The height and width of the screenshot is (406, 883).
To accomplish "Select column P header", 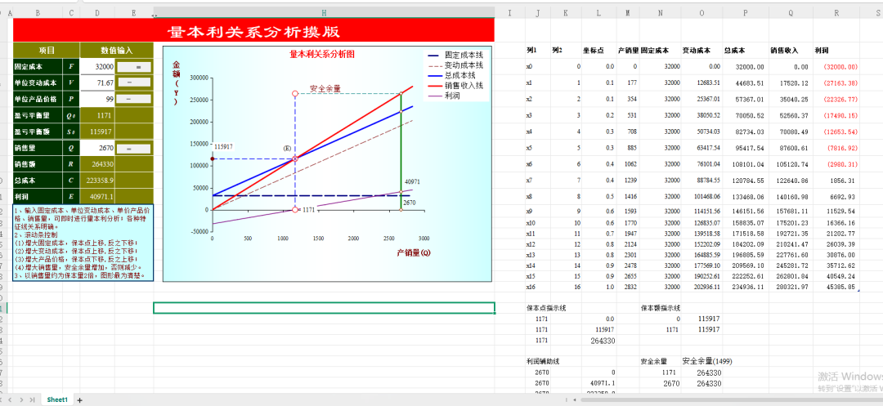I will [746, 12].
